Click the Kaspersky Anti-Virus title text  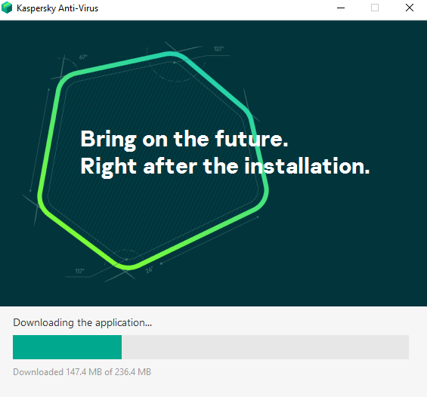[x=57, y=8]
